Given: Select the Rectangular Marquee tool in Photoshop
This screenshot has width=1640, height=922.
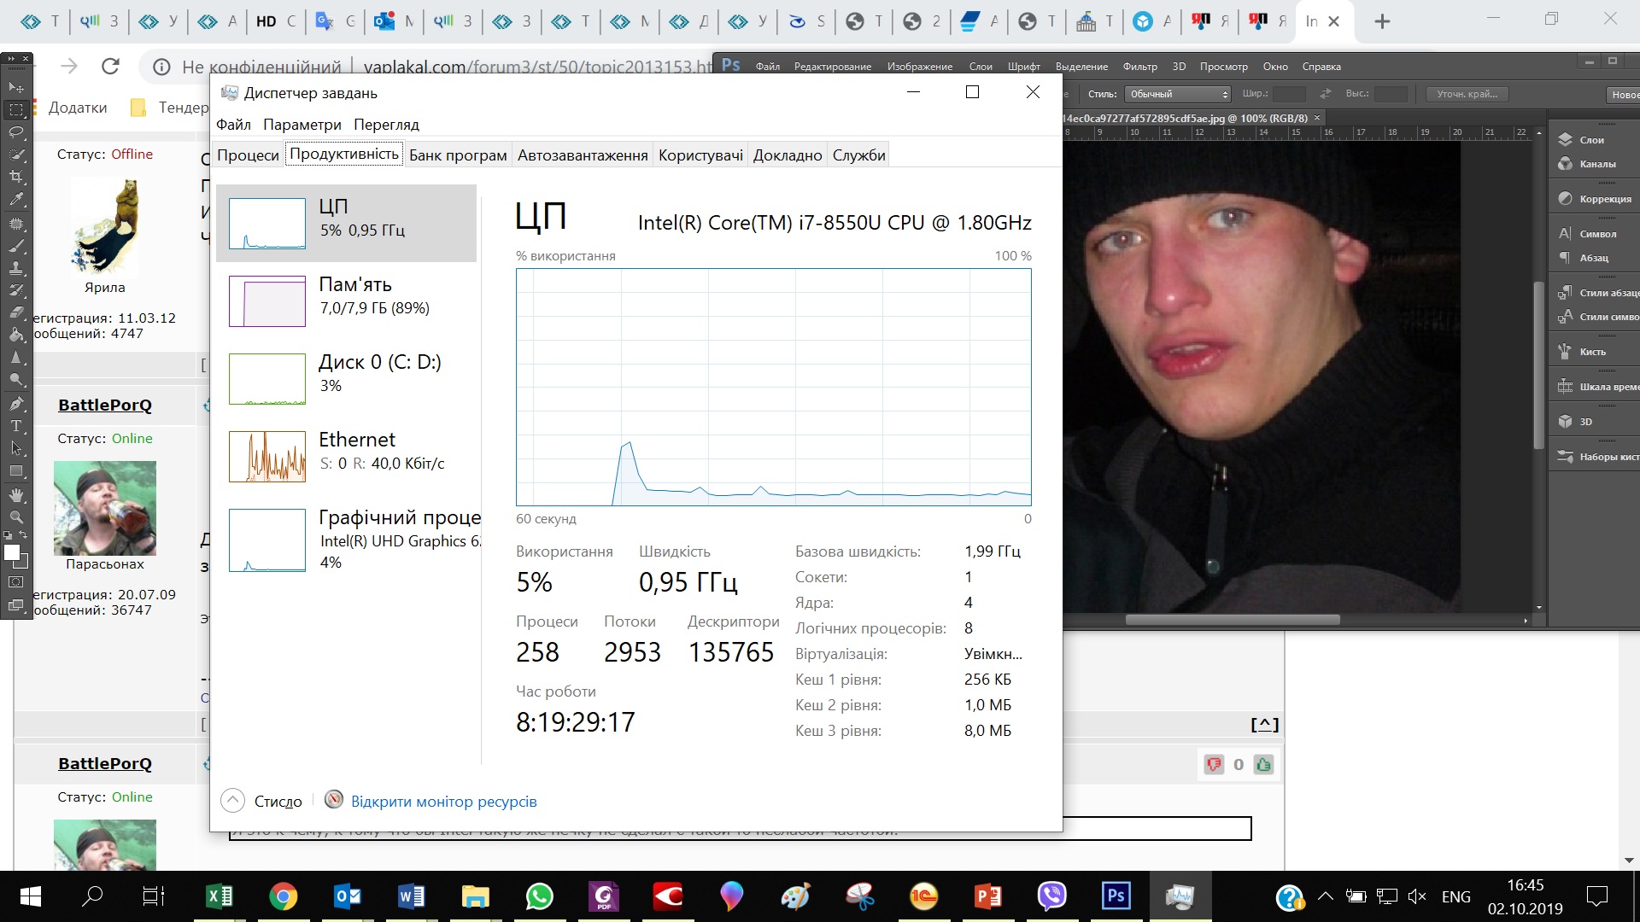Looking at the screenshot, I should [x=16, y=109].
